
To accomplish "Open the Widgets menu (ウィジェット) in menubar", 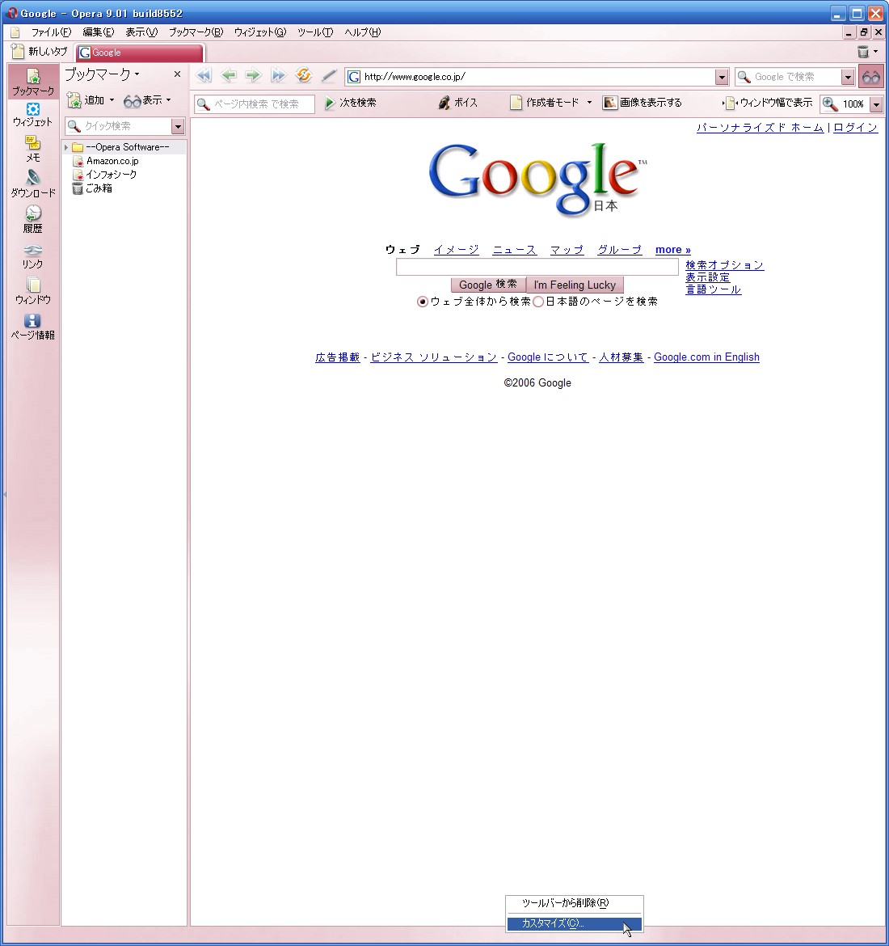I will pos(260,32).
